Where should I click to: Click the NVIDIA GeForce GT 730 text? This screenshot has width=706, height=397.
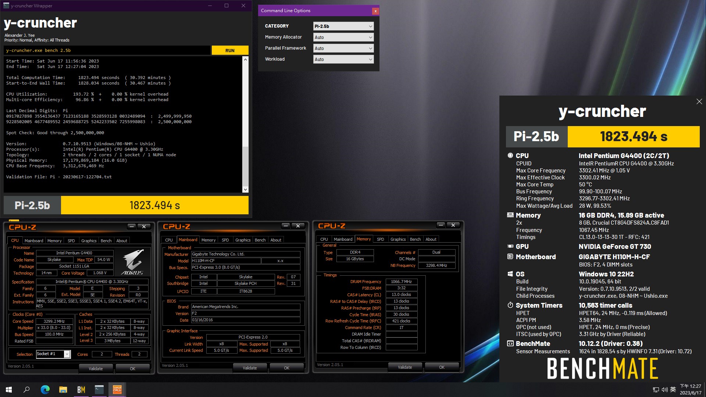pyautogui.click(x=615, y=246)
